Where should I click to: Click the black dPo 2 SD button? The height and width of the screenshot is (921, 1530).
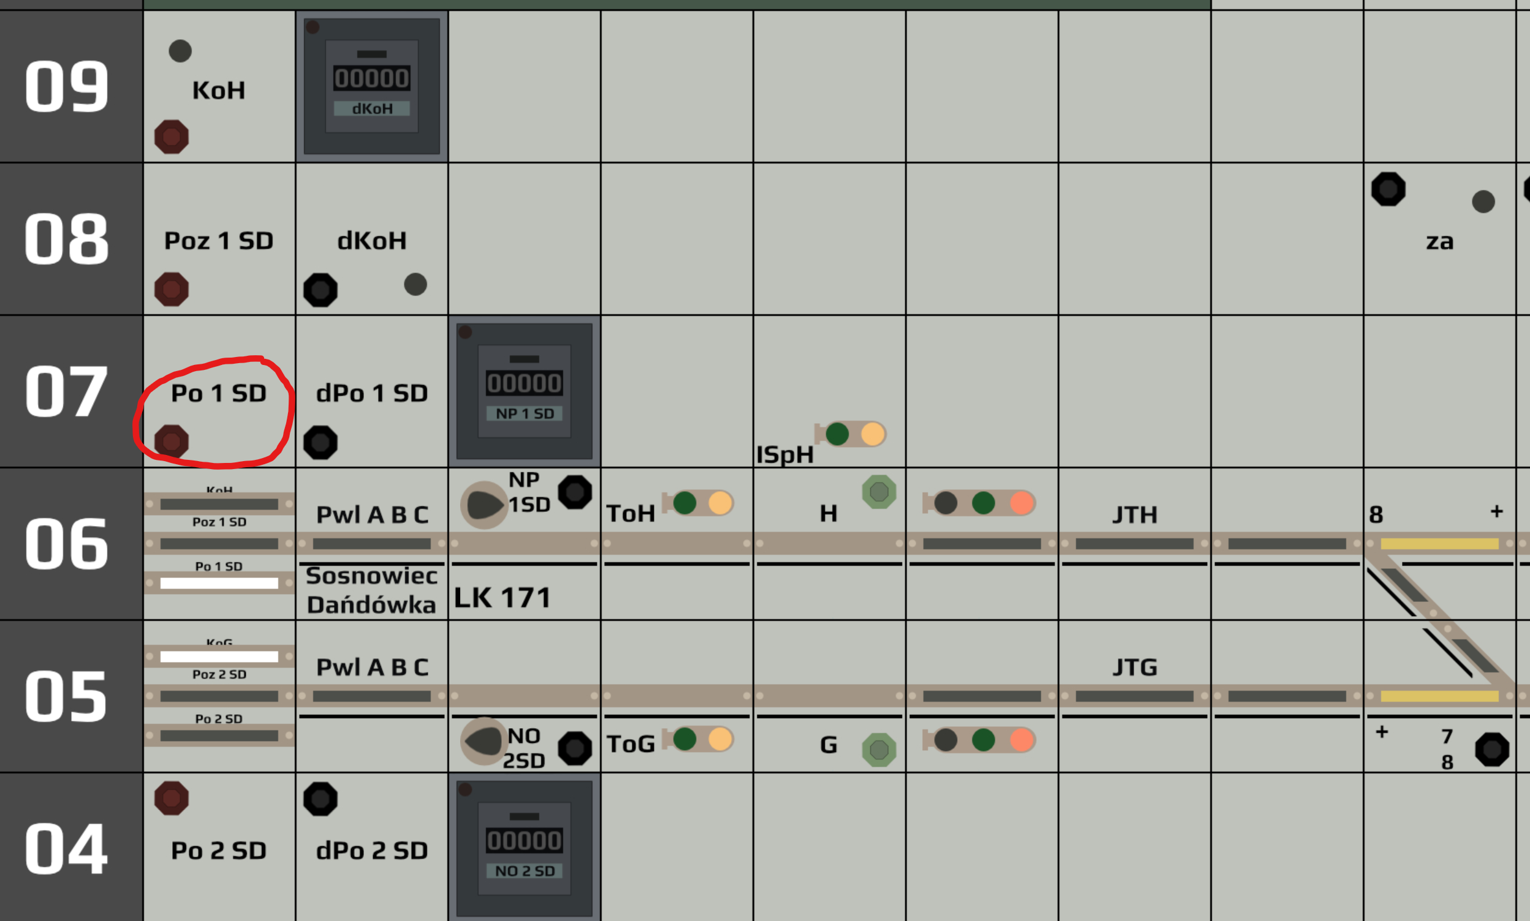click(x=320, y=799)
